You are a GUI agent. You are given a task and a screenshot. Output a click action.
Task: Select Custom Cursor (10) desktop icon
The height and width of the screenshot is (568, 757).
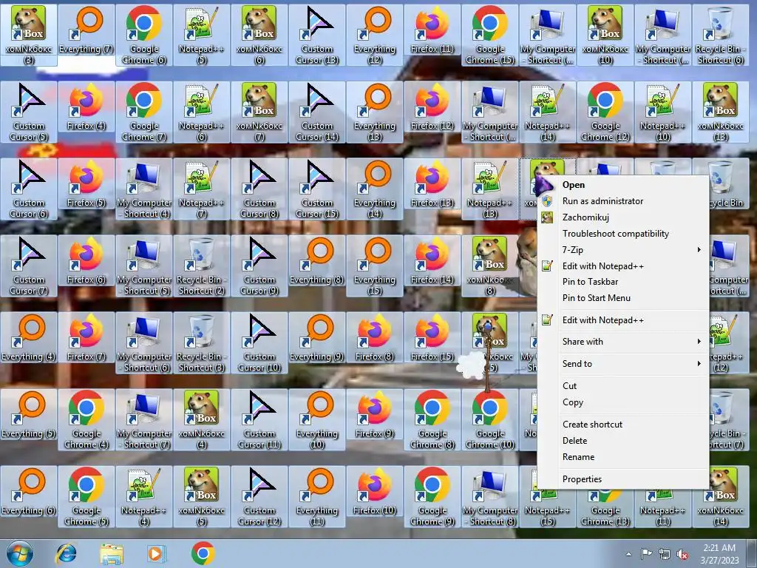tap(259, 342)
